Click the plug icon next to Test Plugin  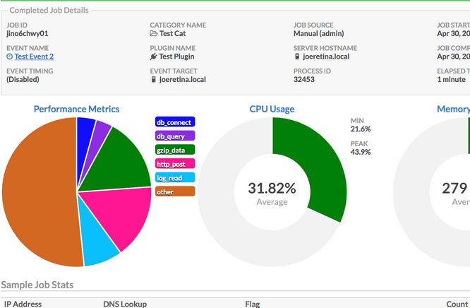(x=153, y=57)
